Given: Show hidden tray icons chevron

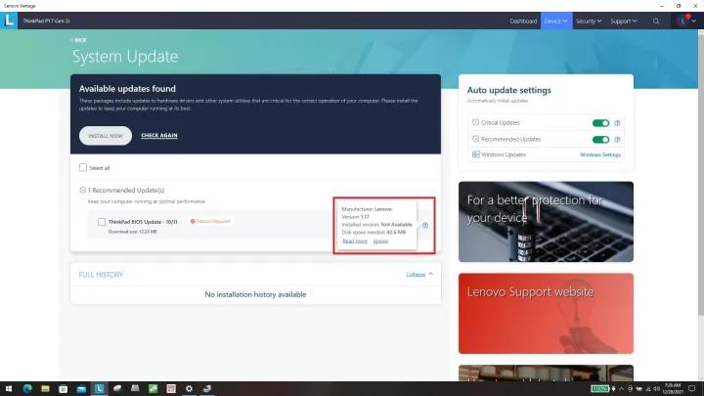Looking at the screenshot, I should point(622,389).
